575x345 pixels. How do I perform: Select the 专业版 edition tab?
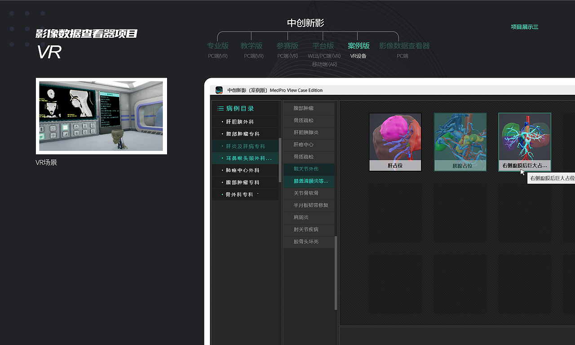click(218, 46)
